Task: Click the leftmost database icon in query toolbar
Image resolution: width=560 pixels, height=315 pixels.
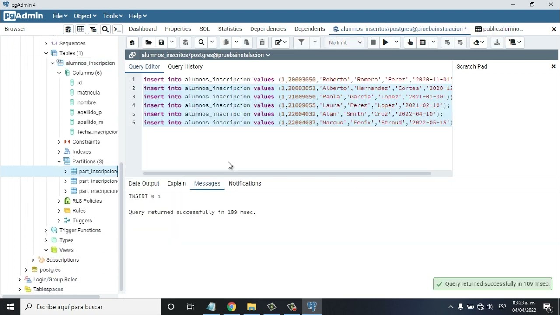Action: [132, 42]
